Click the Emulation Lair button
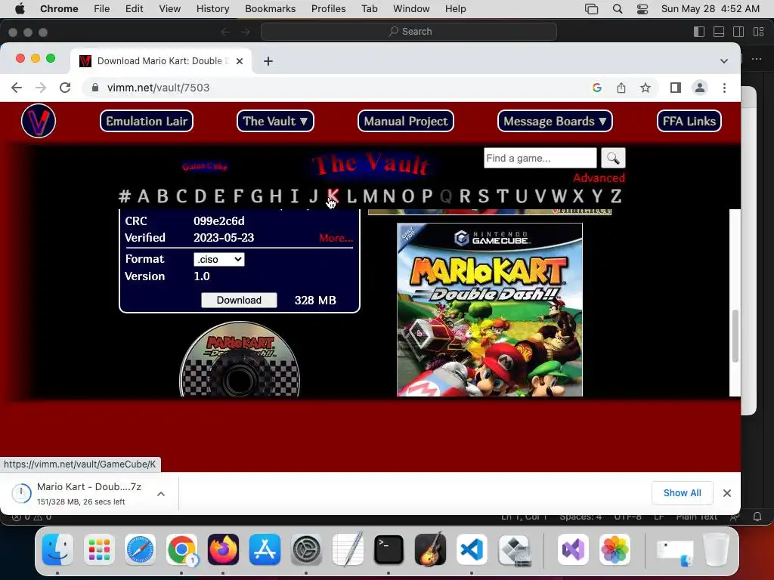 point(147,122)
